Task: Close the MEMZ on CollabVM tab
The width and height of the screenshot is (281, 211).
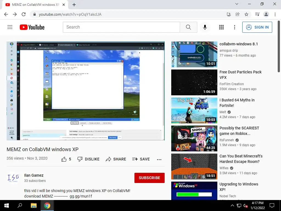Action: pyautogui.click(x=64, y=5)
